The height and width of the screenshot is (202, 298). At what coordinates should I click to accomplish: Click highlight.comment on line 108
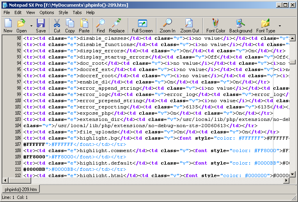106,151
